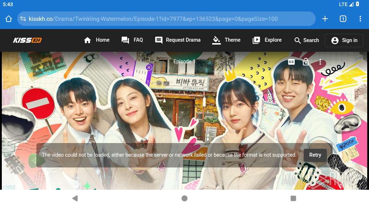Open video player three-dot options
Viewport: 369px width, 207px height.
(x=320, y=62)
